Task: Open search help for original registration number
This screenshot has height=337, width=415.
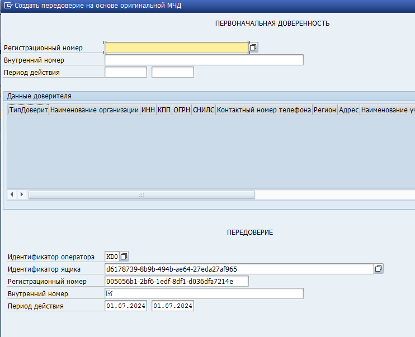Action: tap(253, 48)
